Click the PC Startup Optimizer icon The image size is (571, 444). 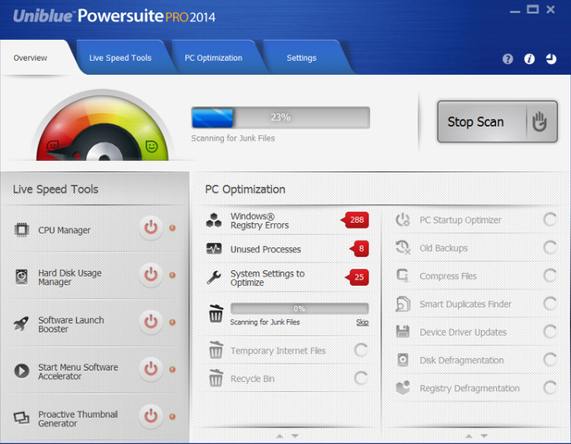click(403, 220)
